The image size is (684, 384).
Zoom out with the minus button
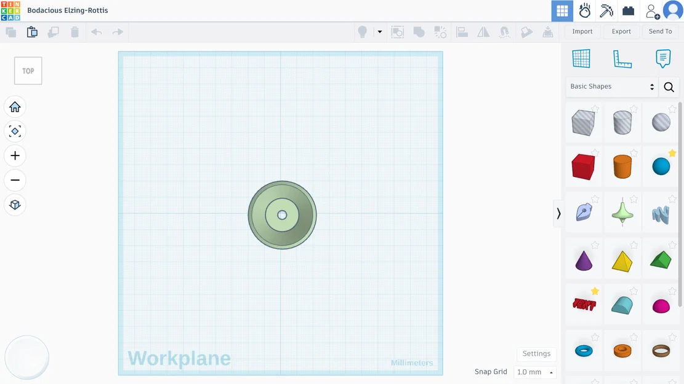[x=15, y=180]
